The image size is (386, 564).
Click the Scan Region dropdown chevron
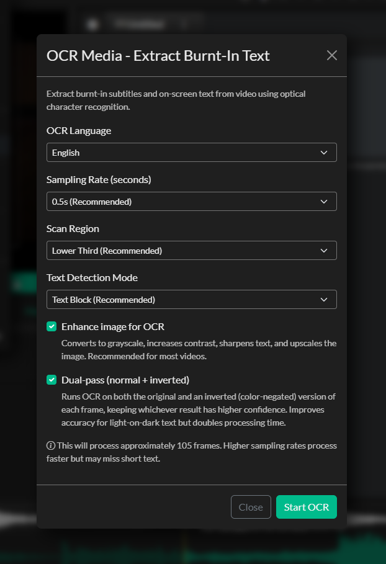pyautogui.click(x=324, y=250)
